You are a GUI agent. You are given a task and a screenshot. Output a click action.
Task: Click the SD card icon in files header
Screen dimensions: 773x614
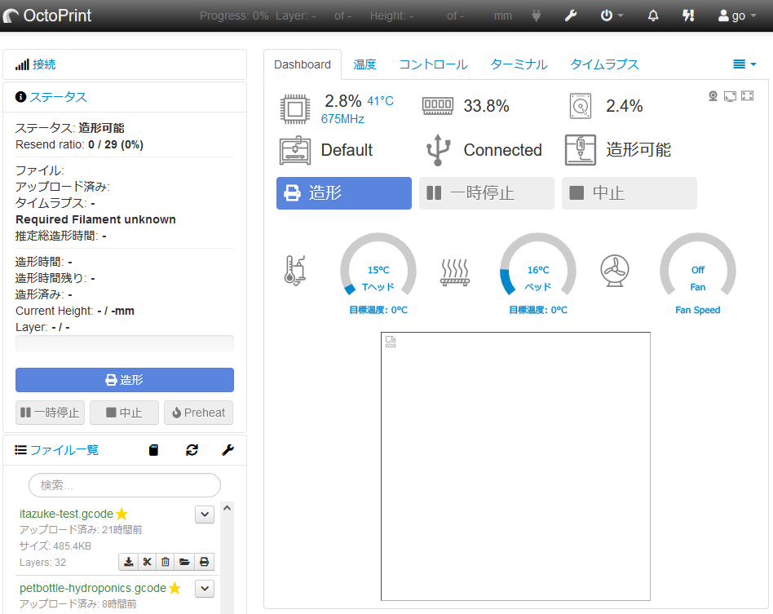click(154, 450)
